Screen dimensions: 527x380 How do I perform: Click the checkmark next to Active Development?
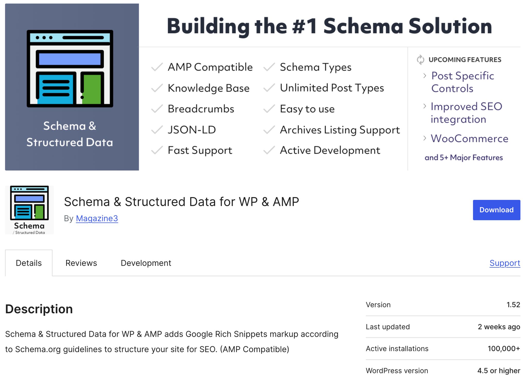click(269, 150)
